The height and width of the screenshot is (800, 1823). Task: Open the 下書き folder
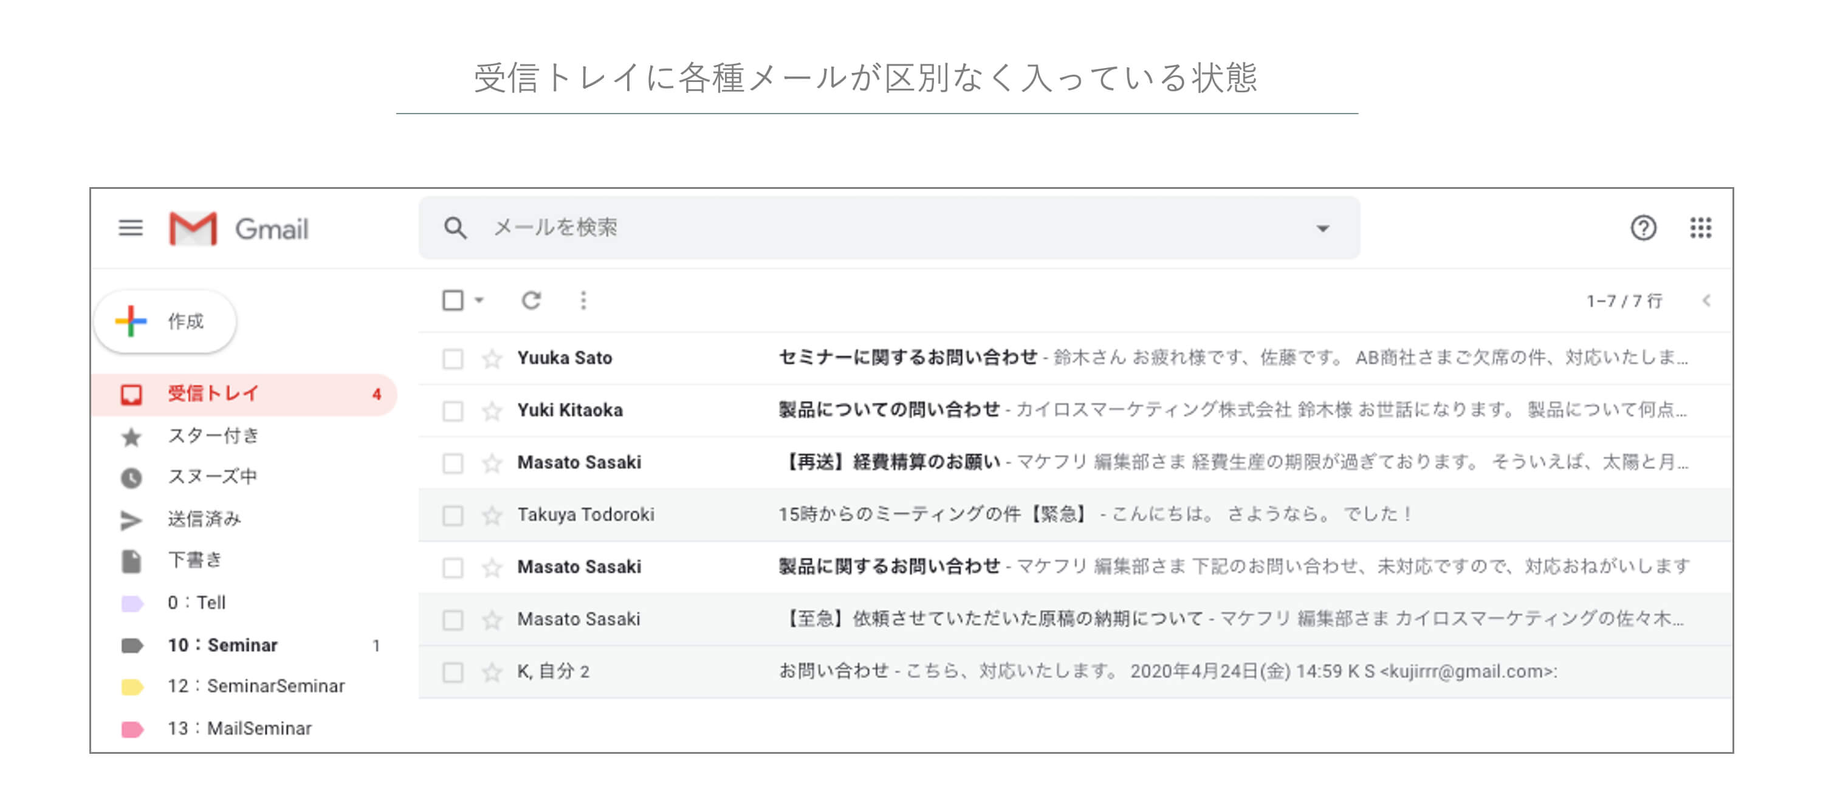point(244,561)
